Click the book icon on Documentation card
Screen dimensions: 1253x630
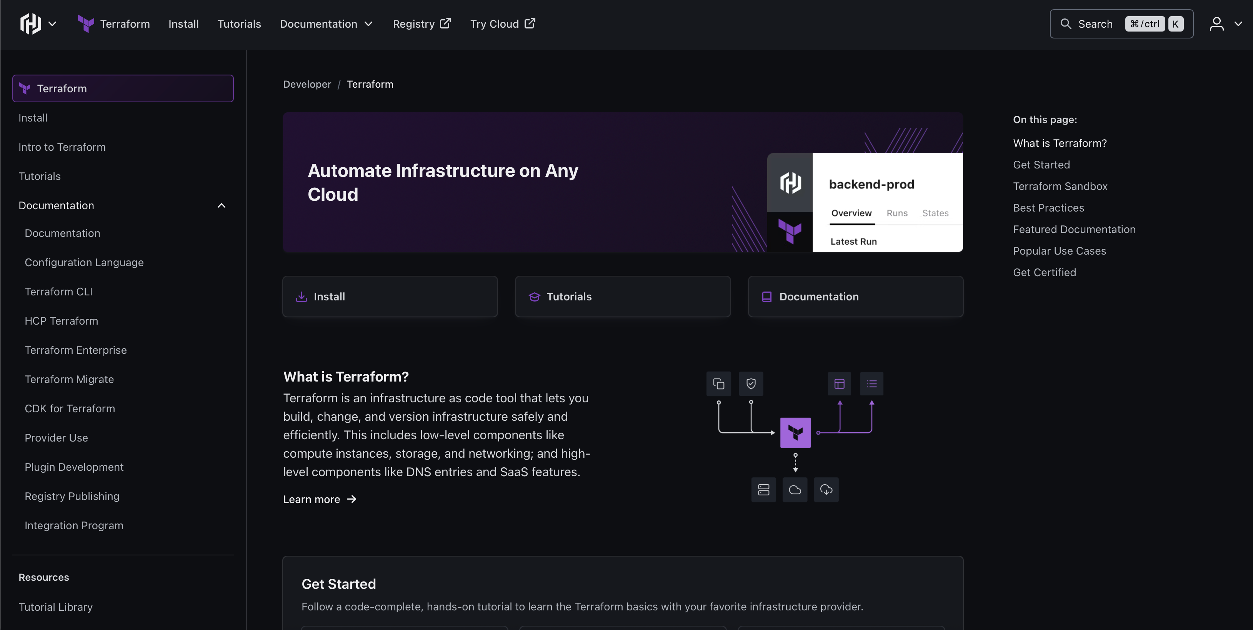tap(766, 297)
